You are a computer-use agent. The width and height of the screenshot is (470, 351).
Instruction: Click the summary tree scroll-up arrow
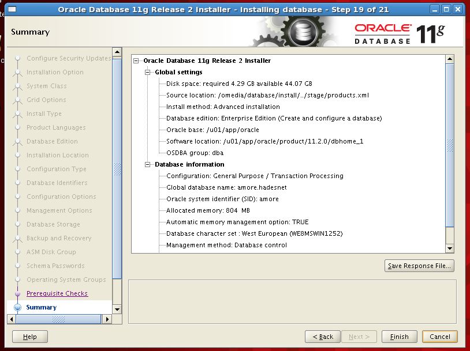click(x=450, y=59)
